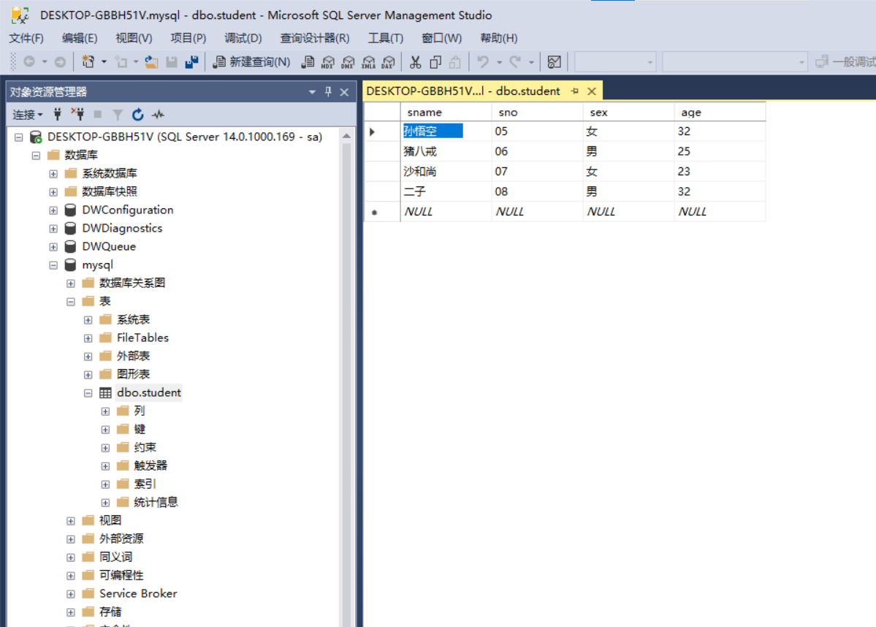Open the 连接 (Connect) dropdown

pyautogui.click(x=28, y=115)
